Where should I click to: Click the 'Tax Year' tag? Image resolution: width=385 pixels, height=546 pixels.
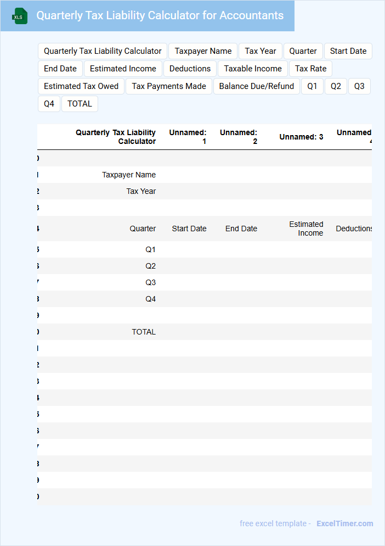click(261, 51)
